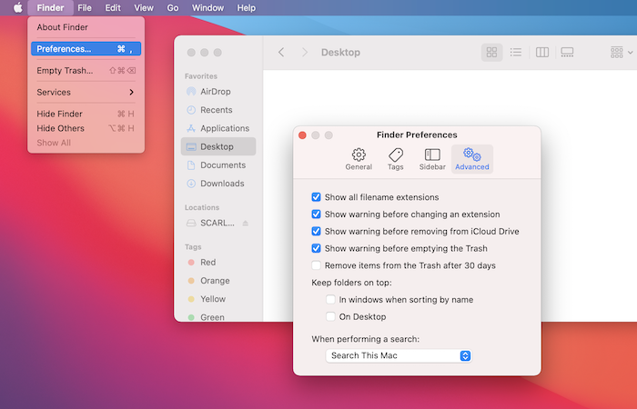Image resolution: width=637 pixels, height=409 pixels.
Task: Toggle warning before emptying the Trash
Action: pyautogui.click(x=316, y=248)
